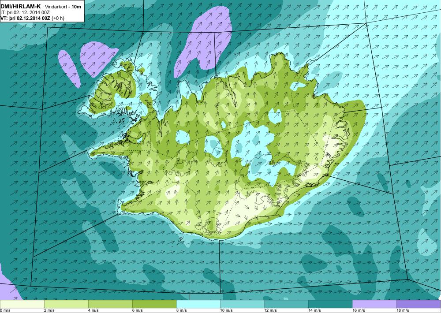Click the "18 m/s" legend label
This screenshot has height=313, width=441.
tap(404, 310)
